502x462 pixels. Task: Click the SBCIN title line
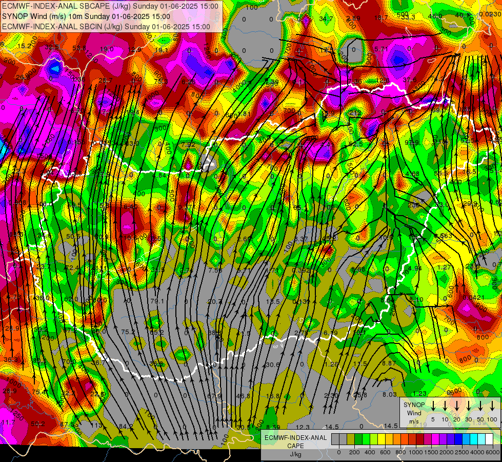tap(106, 27)
